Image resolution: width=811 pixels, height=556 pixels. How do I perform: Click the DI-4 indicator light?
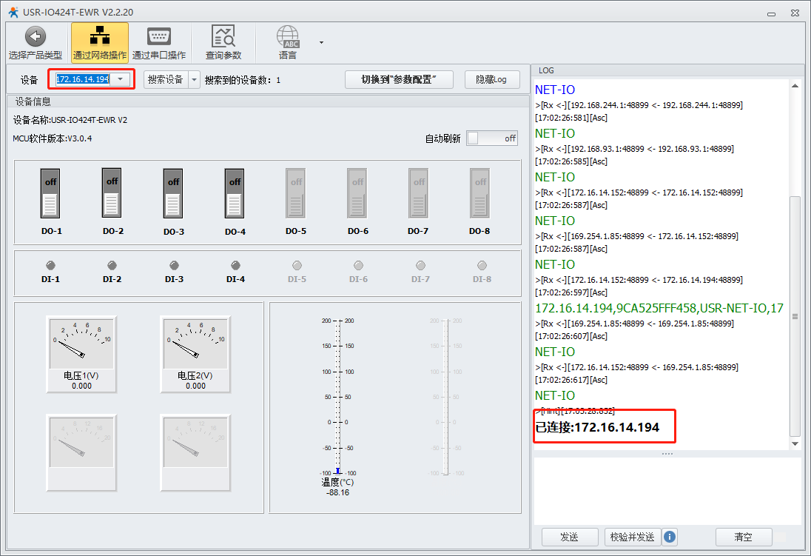235,266
